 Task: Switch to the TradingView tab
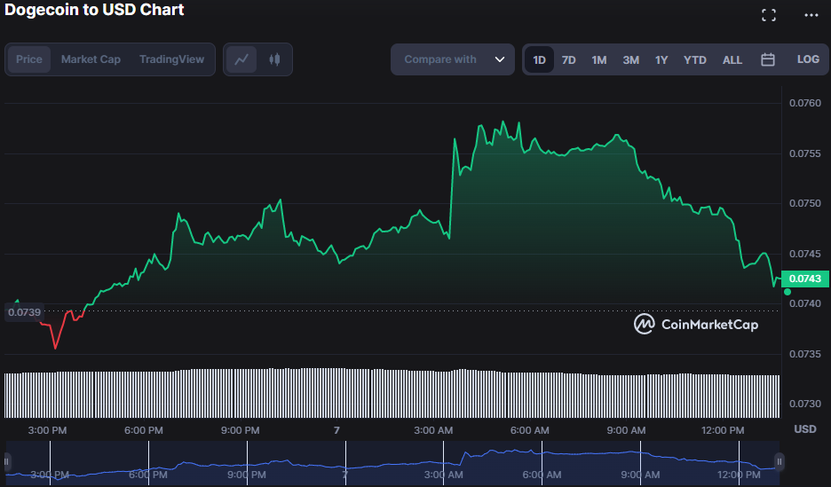click(x=171, y=59)
